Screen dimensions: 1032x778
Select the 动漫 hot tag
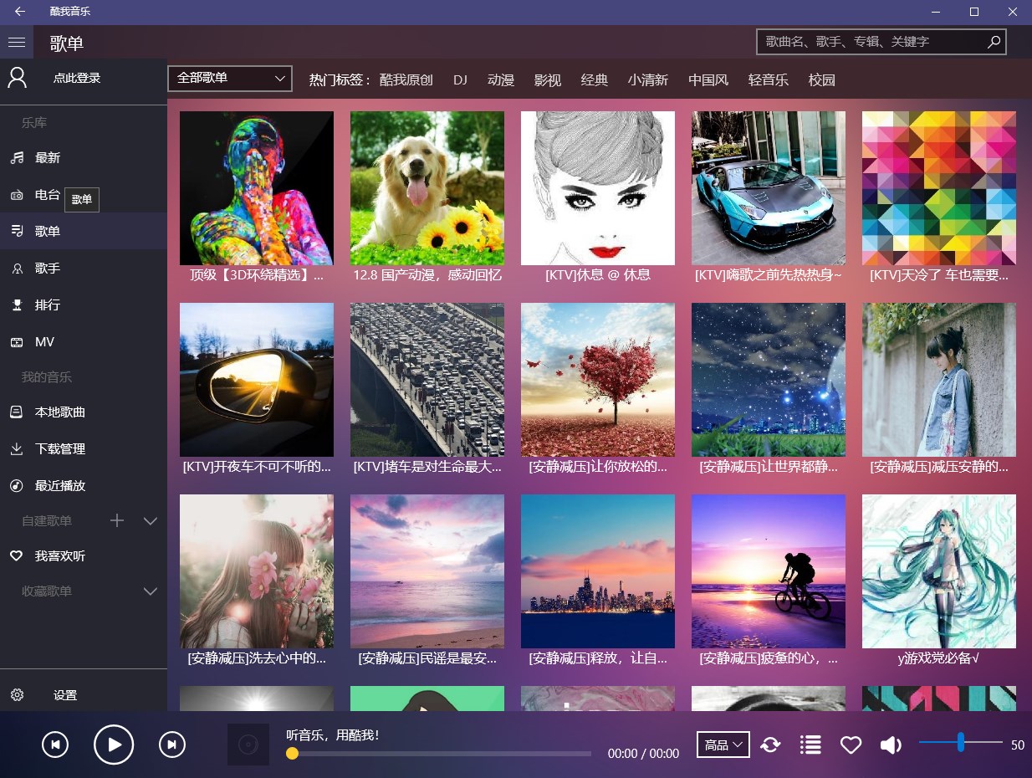(x=501, y=80)
